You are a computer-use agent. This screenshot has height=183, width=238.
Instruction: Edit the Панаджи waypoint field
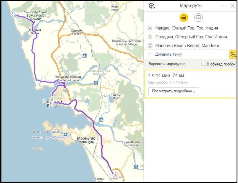pos(191,37)
